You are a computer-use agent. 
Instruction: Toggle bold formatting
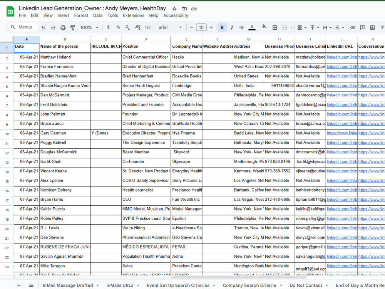point(222,27)
